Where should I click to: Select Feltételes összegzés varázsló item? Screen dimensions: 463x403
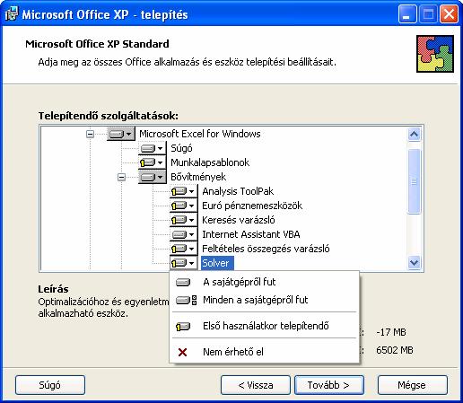click(266, 249)
